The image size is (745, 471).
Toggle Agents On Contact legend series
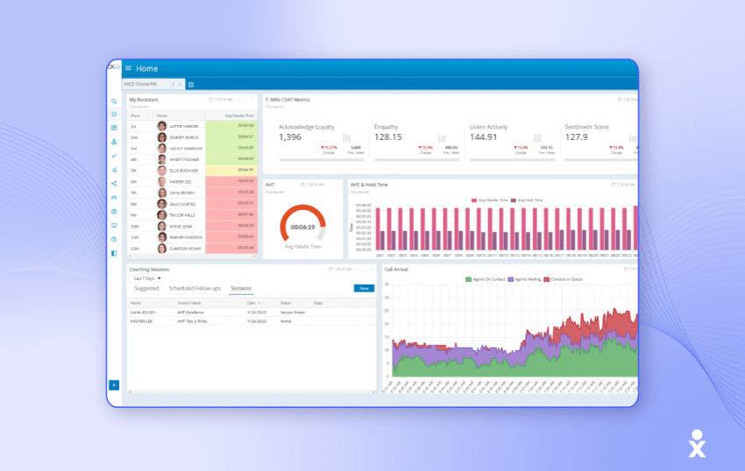tap(484, 279)
